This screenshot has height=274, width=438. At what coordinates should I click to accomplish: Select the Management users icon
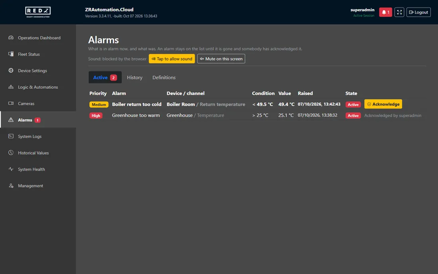coord(11,186)
